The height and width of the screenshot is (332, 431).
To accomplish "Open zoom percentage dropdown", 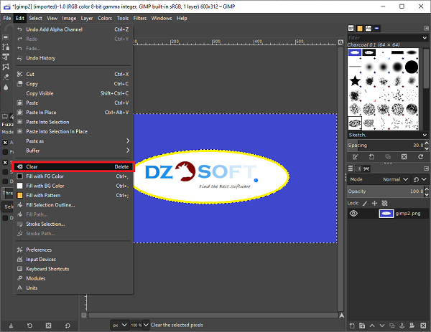I will [x=146, y=325].
